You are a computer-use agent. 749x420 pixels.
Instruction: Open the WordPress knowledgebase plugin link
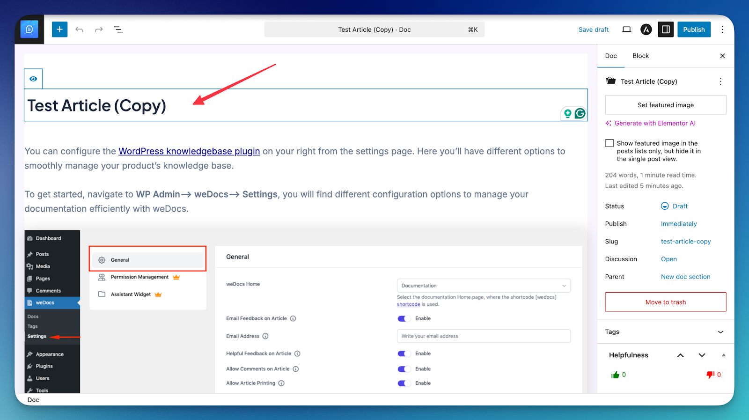tap(189, 151)
